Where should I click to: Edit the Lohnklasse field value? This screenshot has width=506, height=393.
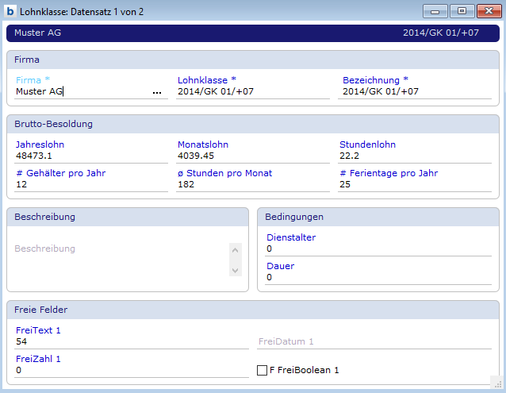252,91
